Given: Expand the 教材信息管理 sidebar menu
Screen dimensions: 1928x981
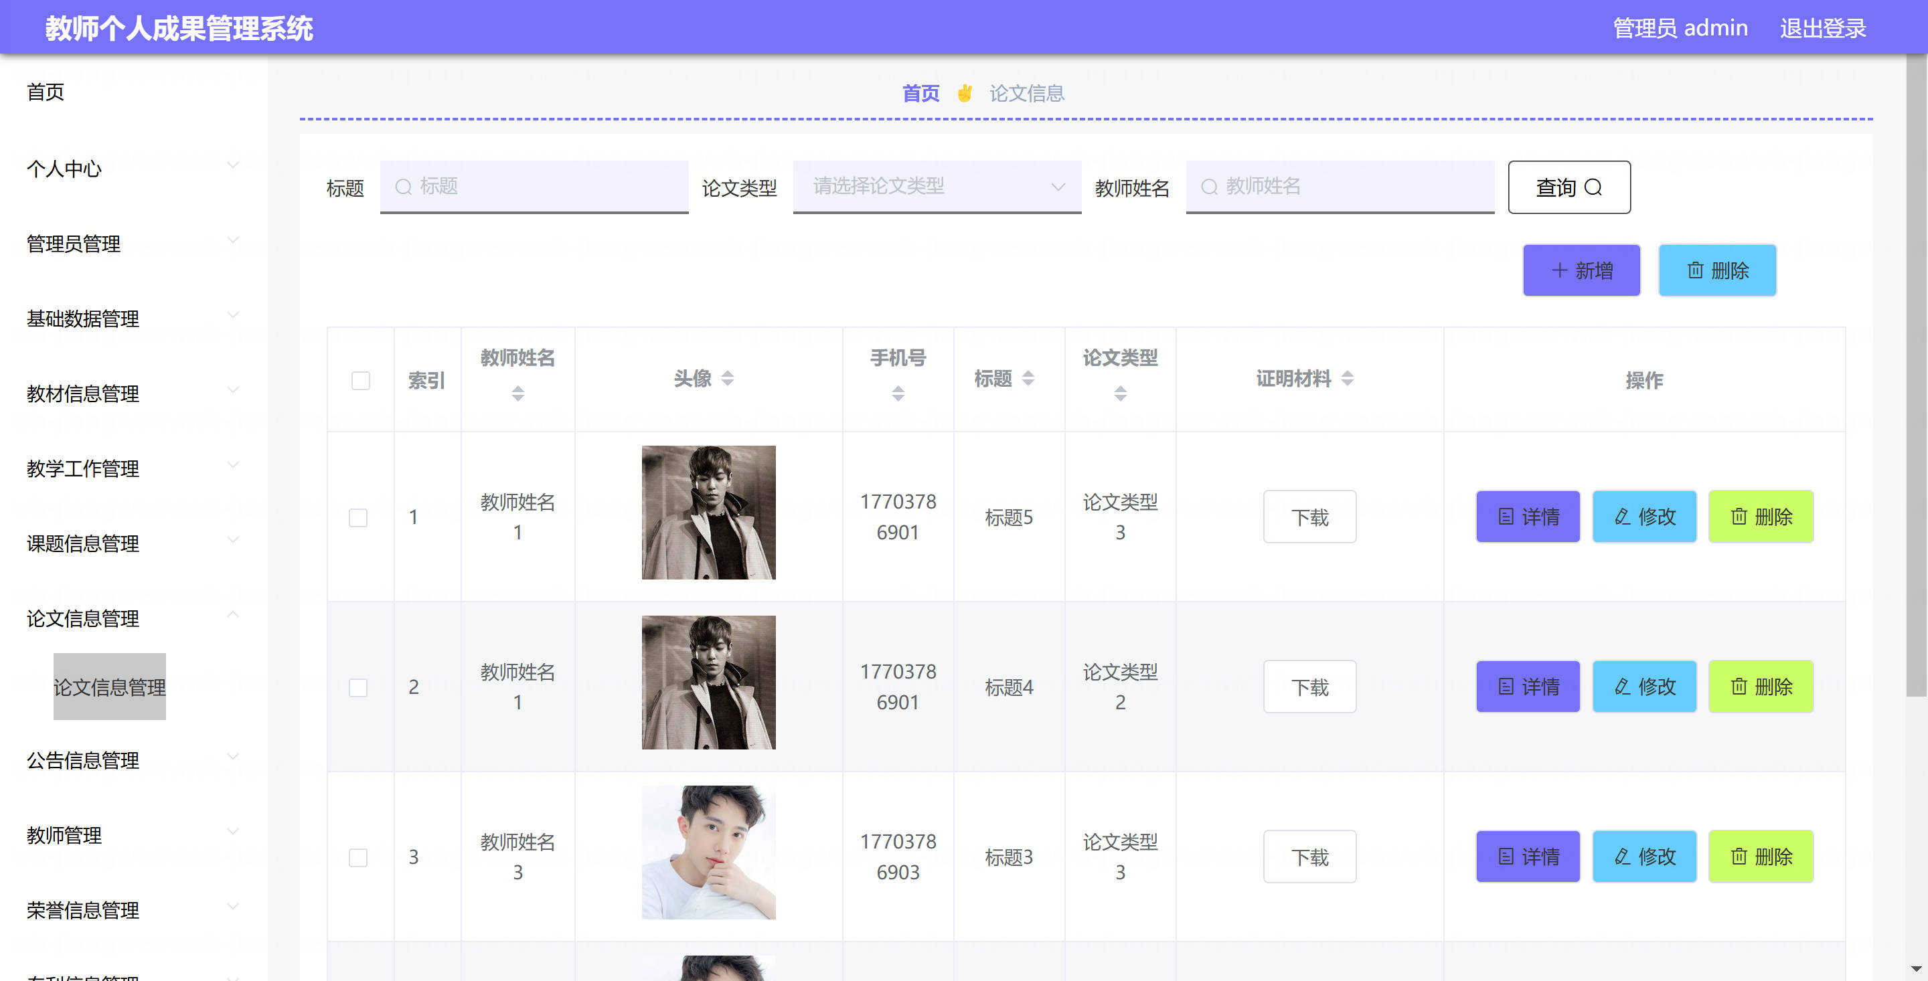Looking at the screenshot, I should 133,393.
